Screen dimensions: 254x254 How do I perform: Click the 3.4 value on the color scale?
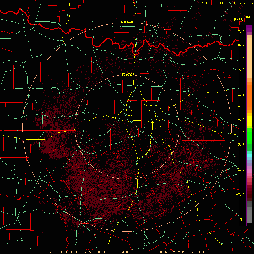pos(241,132)
